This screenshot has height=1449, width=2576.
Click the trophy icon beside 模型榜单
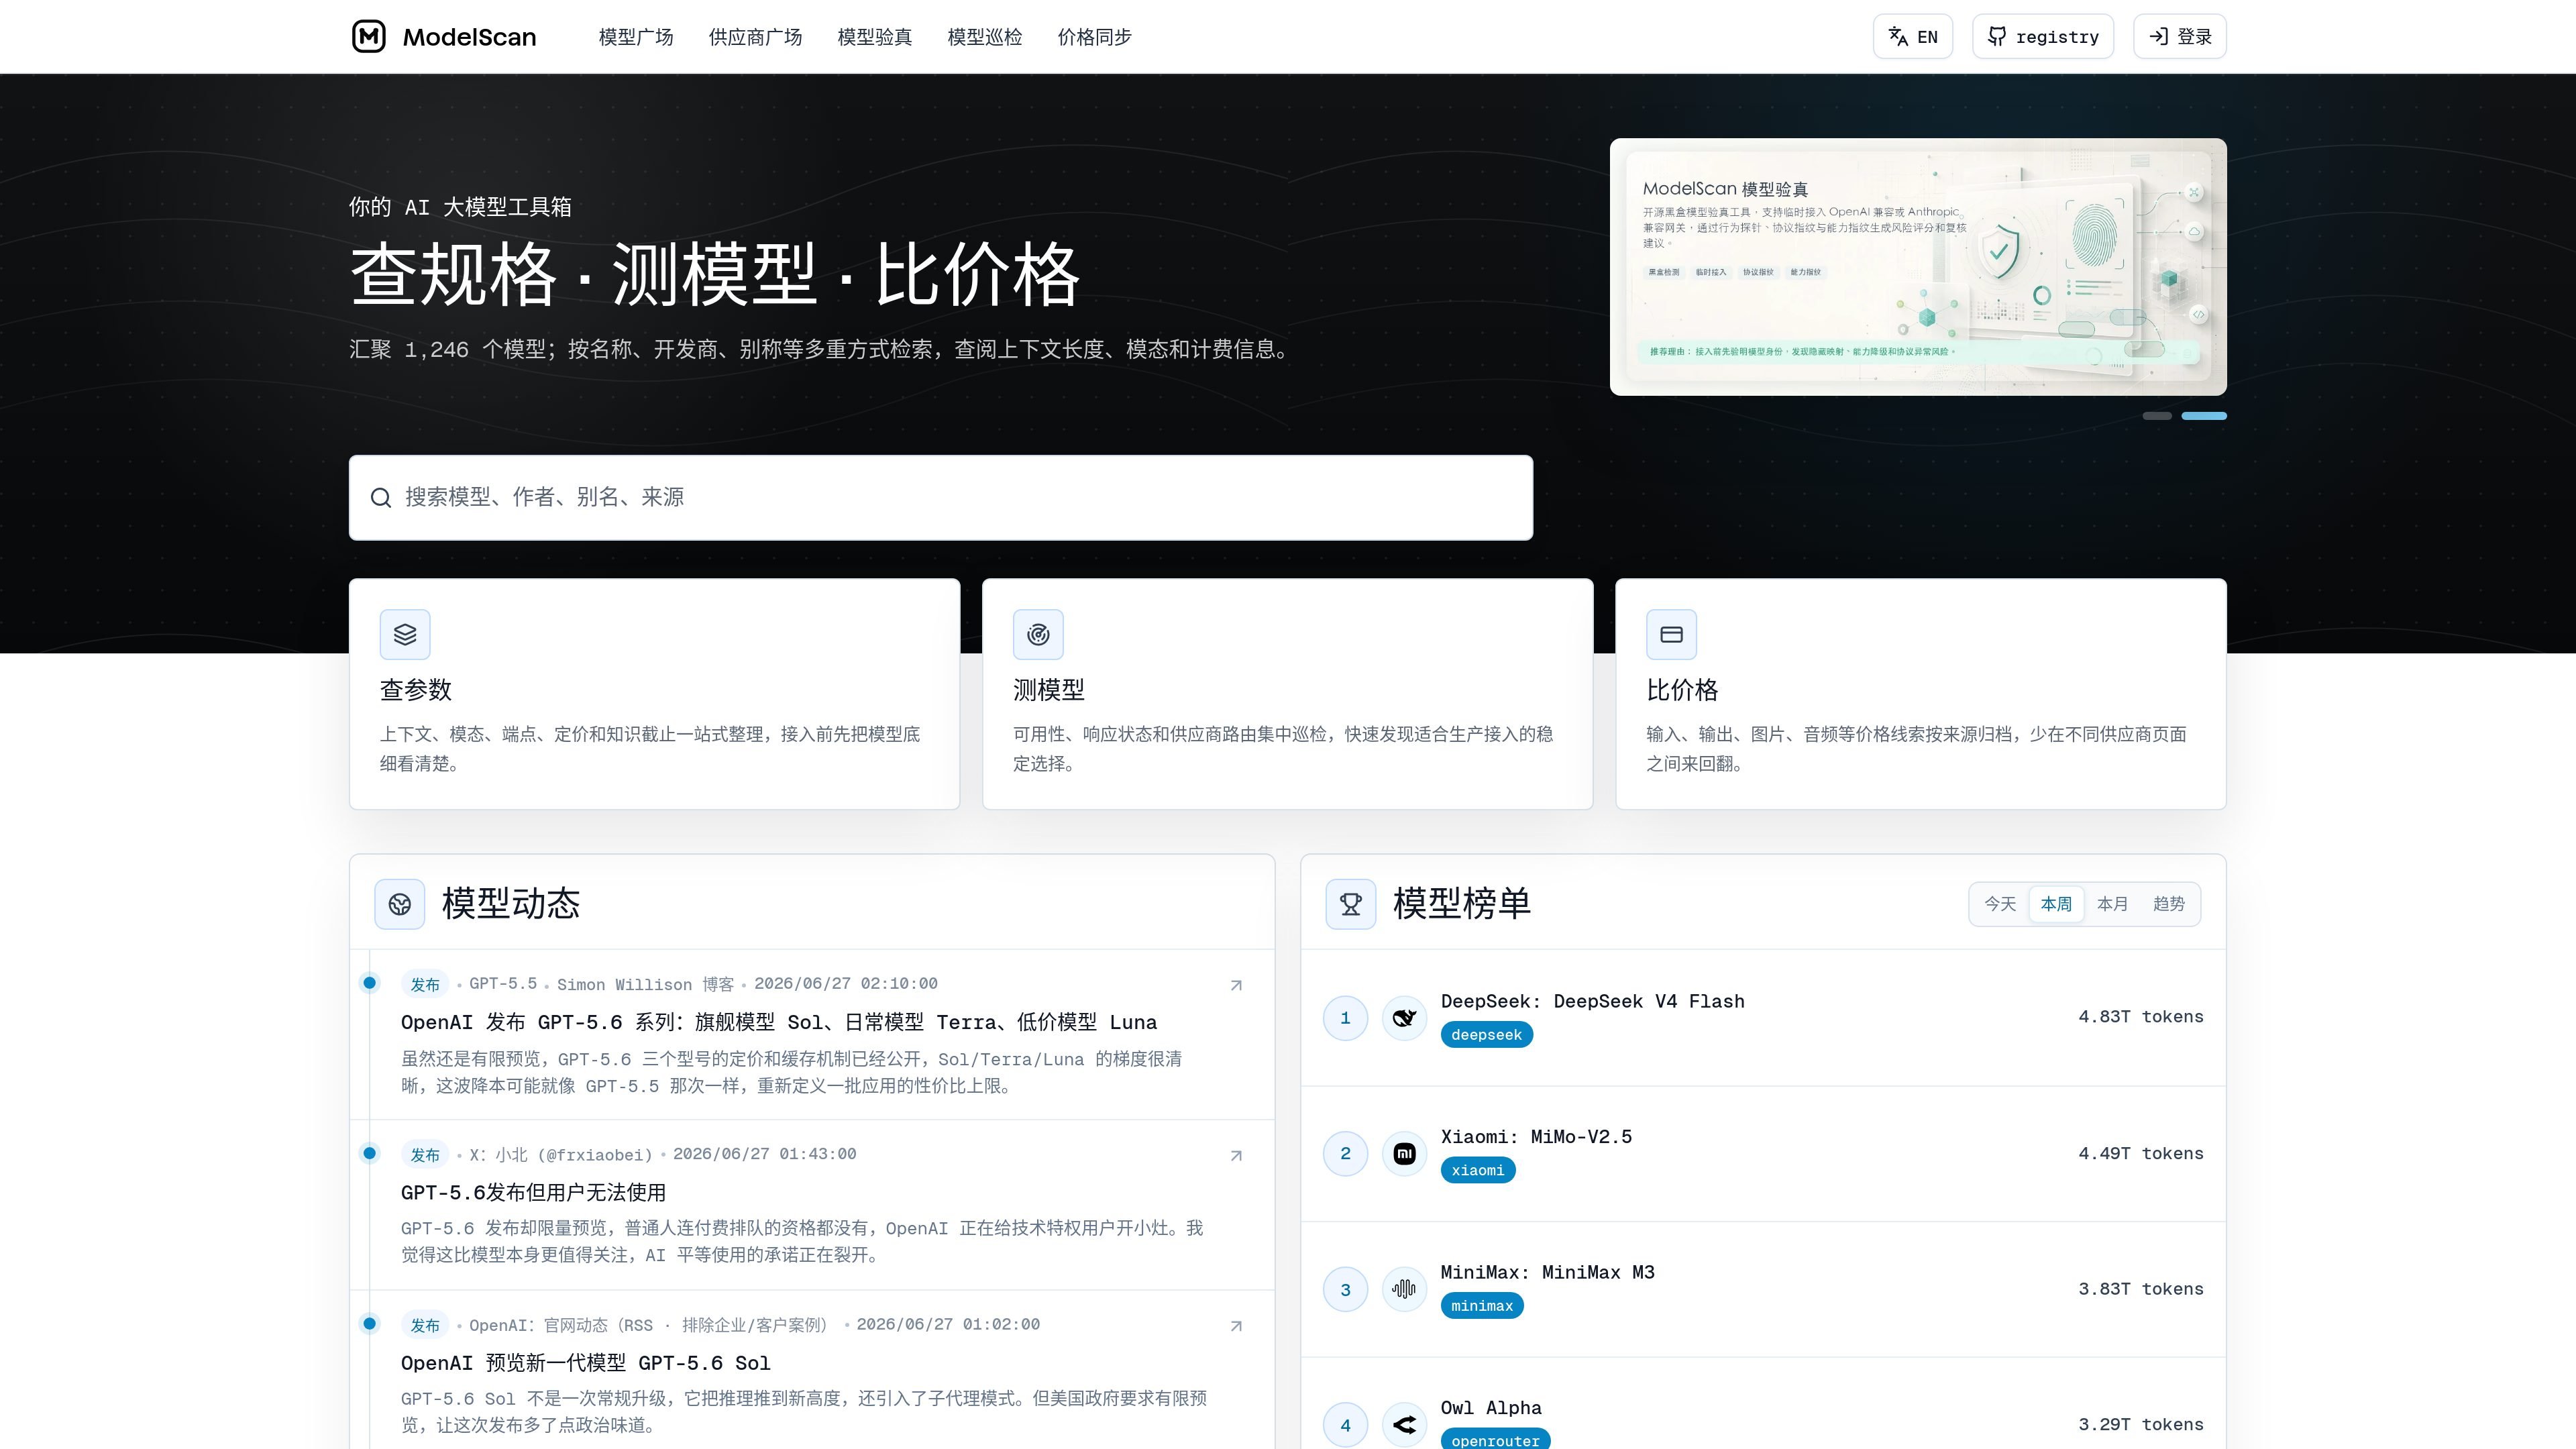[1351, 904]
